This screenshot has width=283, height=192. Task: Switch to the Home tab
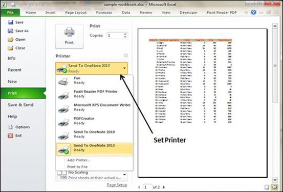(31, 12)
